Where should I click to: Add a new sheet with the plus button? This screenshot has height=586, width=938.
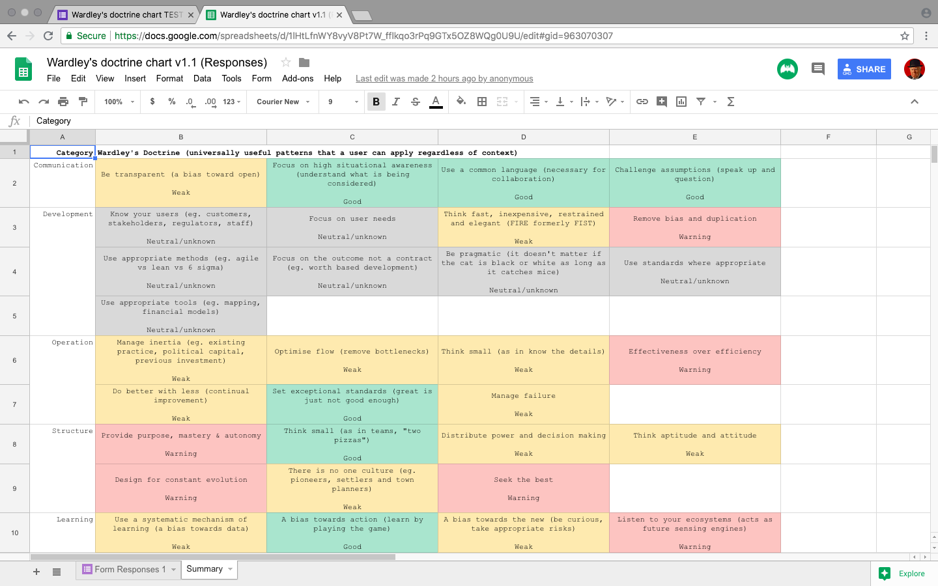click(36, 572)
